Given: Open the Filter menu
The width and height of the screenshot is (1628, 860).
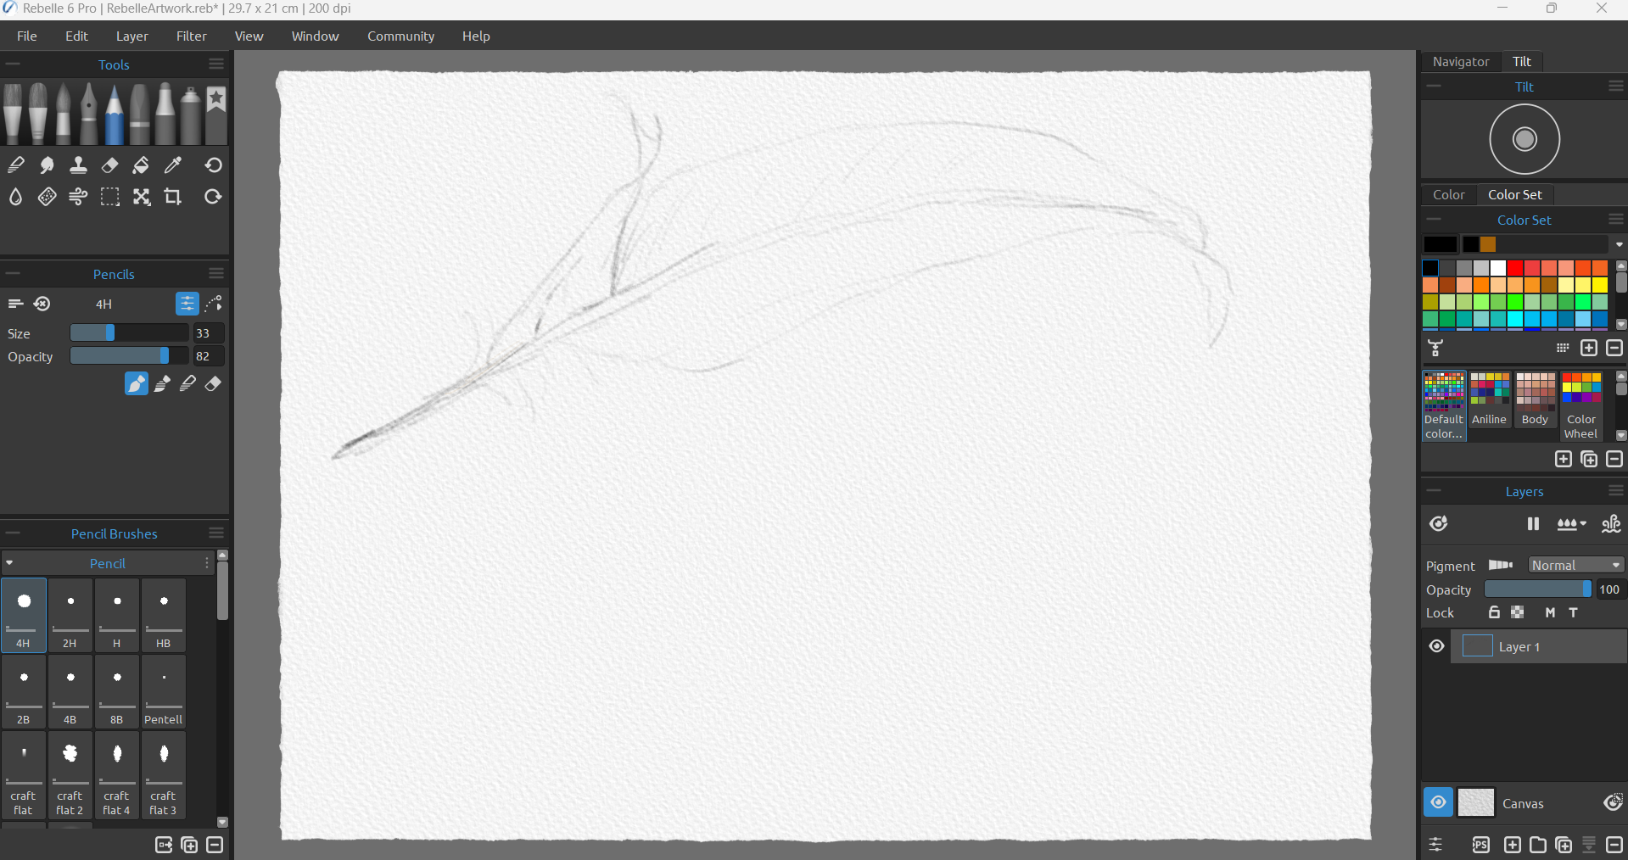Looking at the screenshot, I should pyautogui.click(x=192, y=36).
